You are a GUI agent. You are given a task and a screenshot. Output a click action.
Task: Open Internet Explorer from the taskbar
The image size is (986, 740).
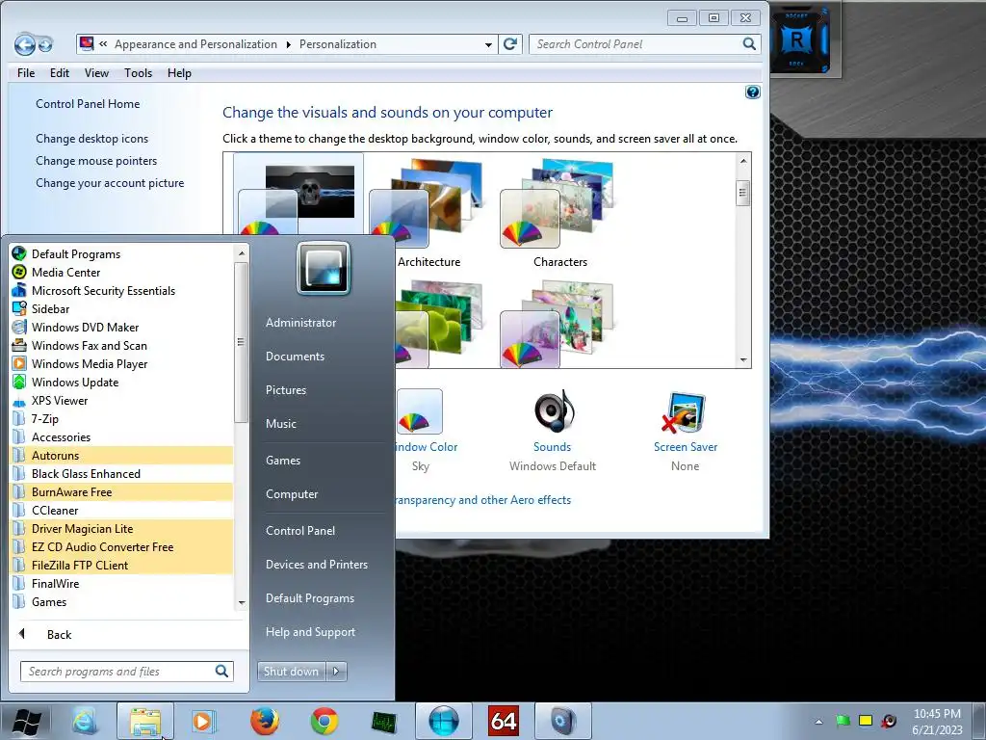pyautogui.click(x=85, y=721)
